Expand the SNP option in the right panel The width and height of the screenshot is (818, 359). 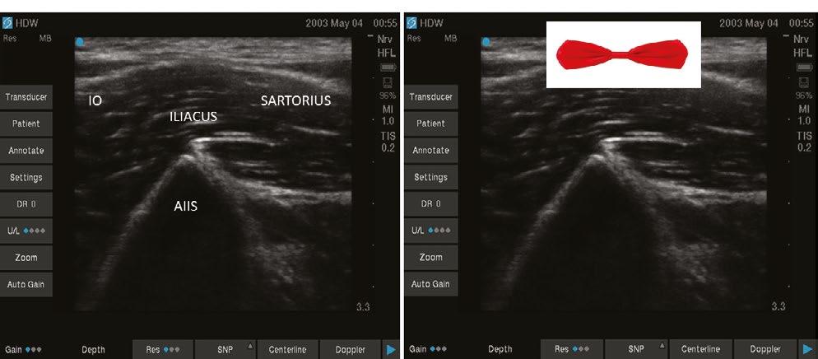(636, 350)
